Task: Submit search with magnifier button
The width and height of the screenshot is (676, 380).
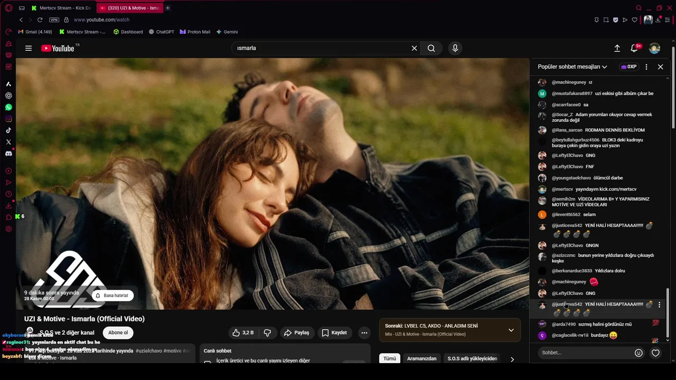Action: tap(431, 48)
